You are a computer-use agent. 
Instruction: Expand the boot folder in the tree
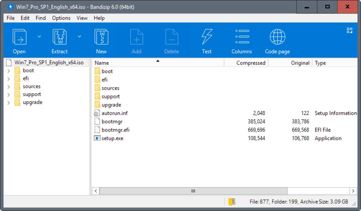[x=8, y=70]
